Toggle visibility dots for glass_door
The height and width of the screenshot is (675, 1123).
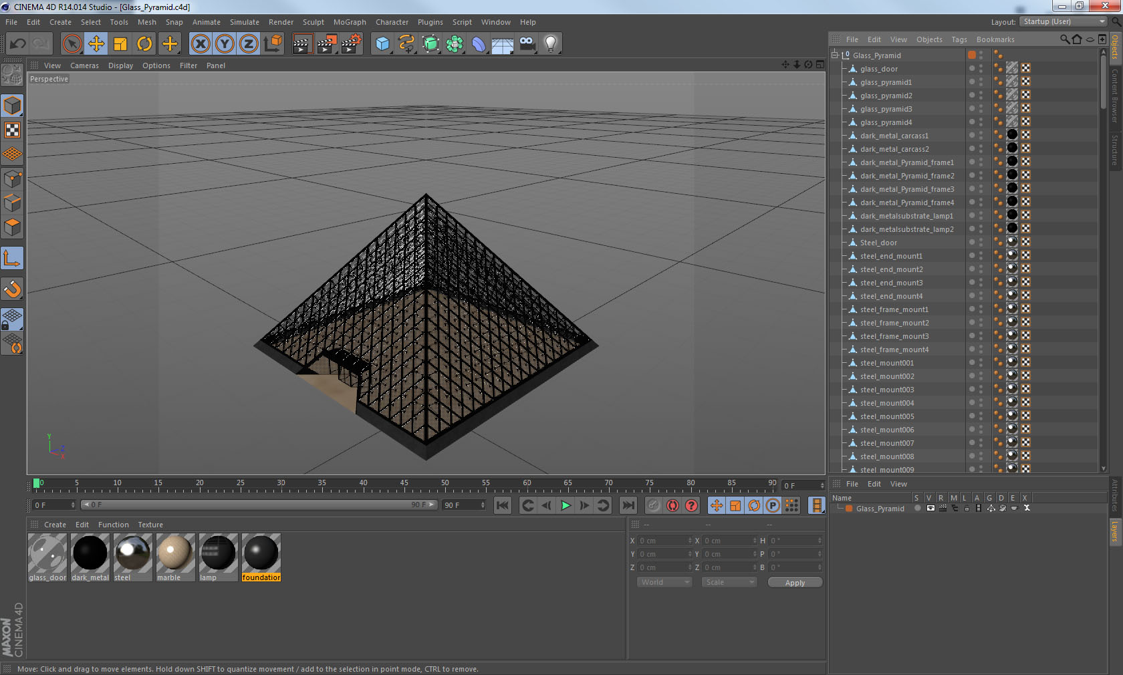tap(981, 69)
